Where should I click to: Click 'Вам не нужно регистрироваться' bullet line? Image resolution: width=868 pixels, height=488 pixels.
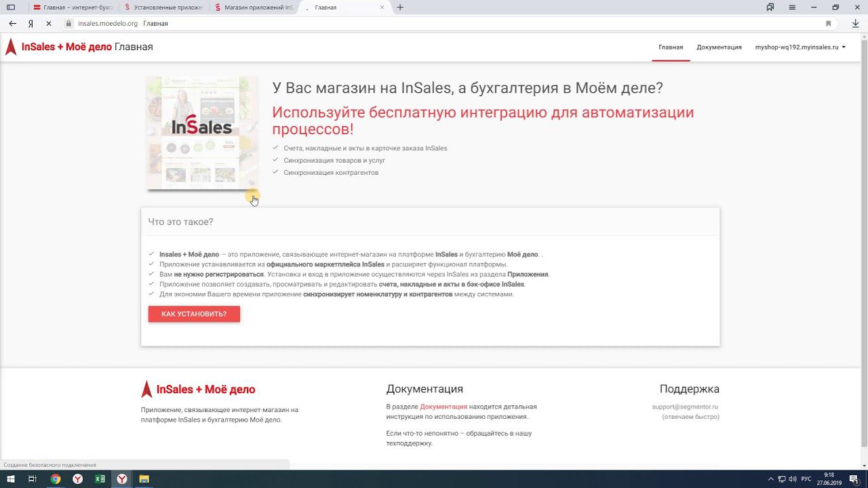click(x=354, y=274)
